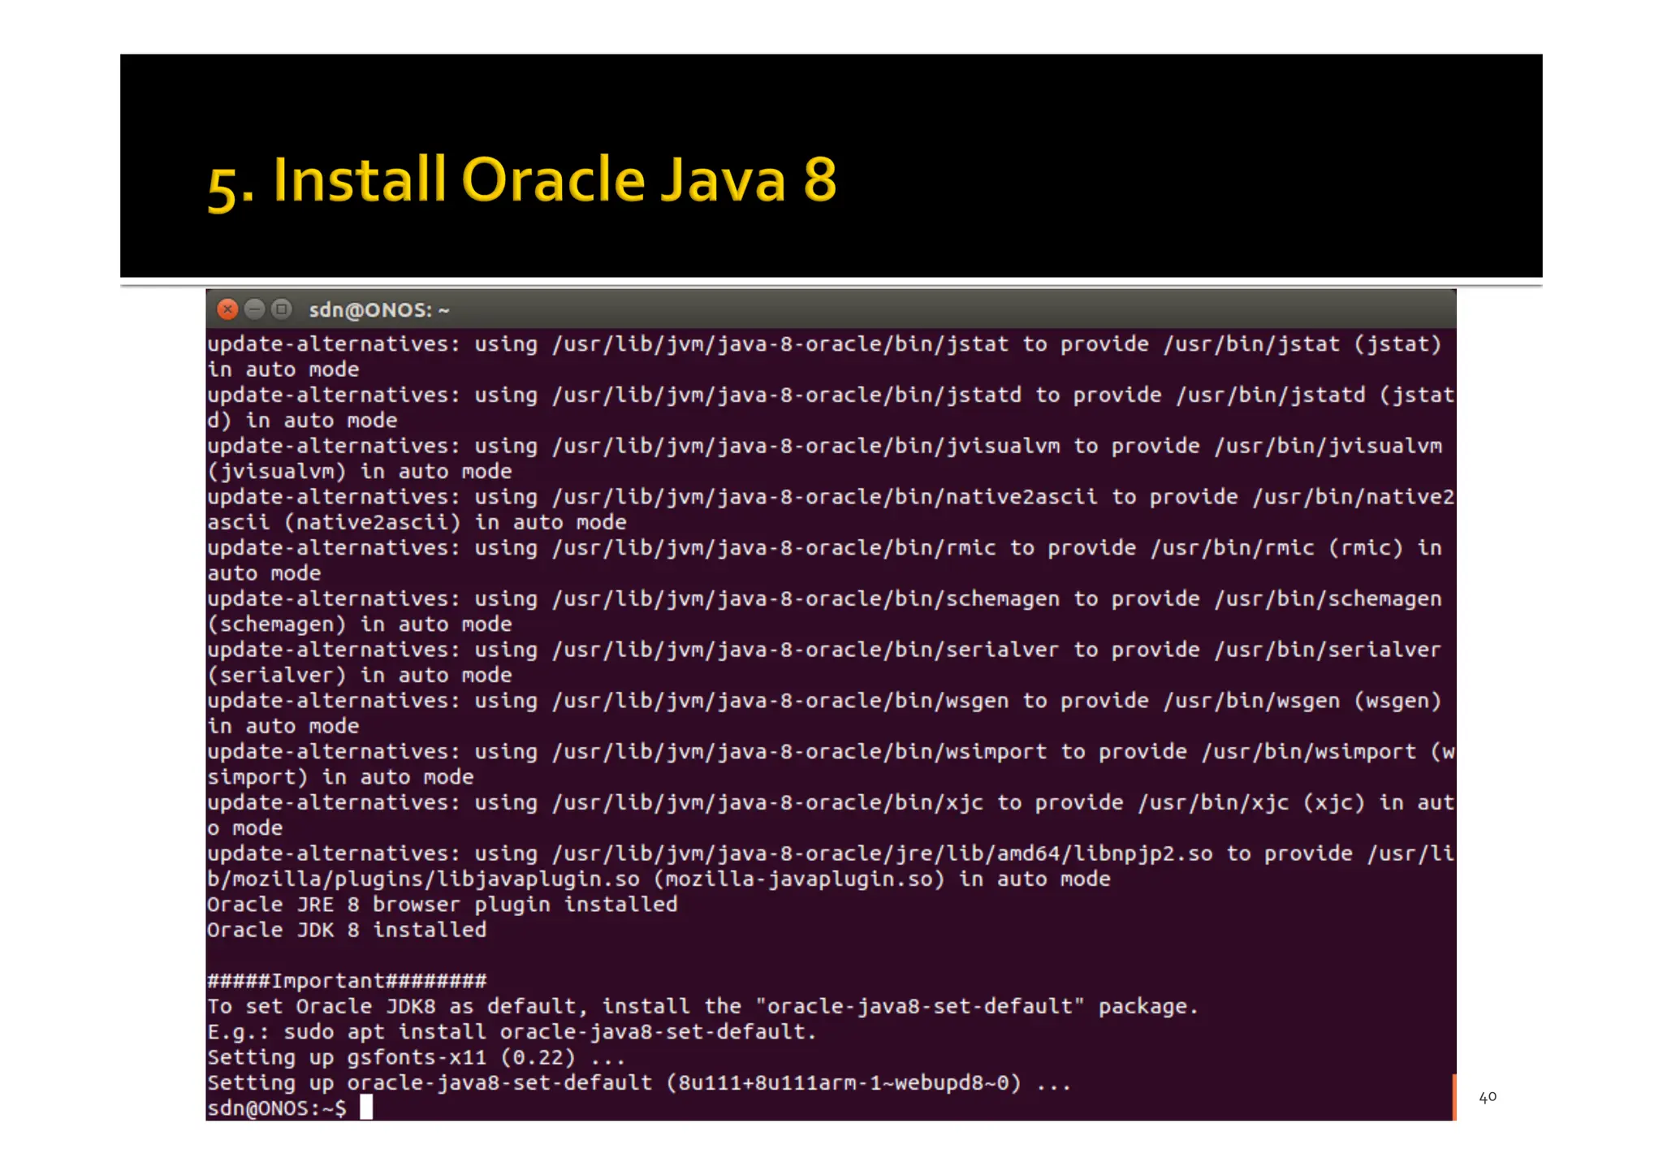Screen dimensions: 1663x1175
Task: Click the slide title Install Oracle Java 8
Action: (522, 180)
